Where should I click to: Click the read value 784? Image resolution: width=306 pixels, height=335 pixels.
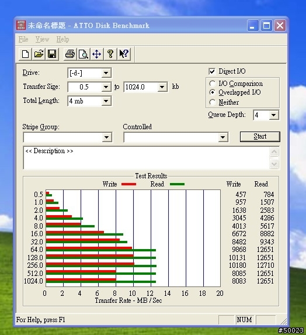(x=269, y=195)
